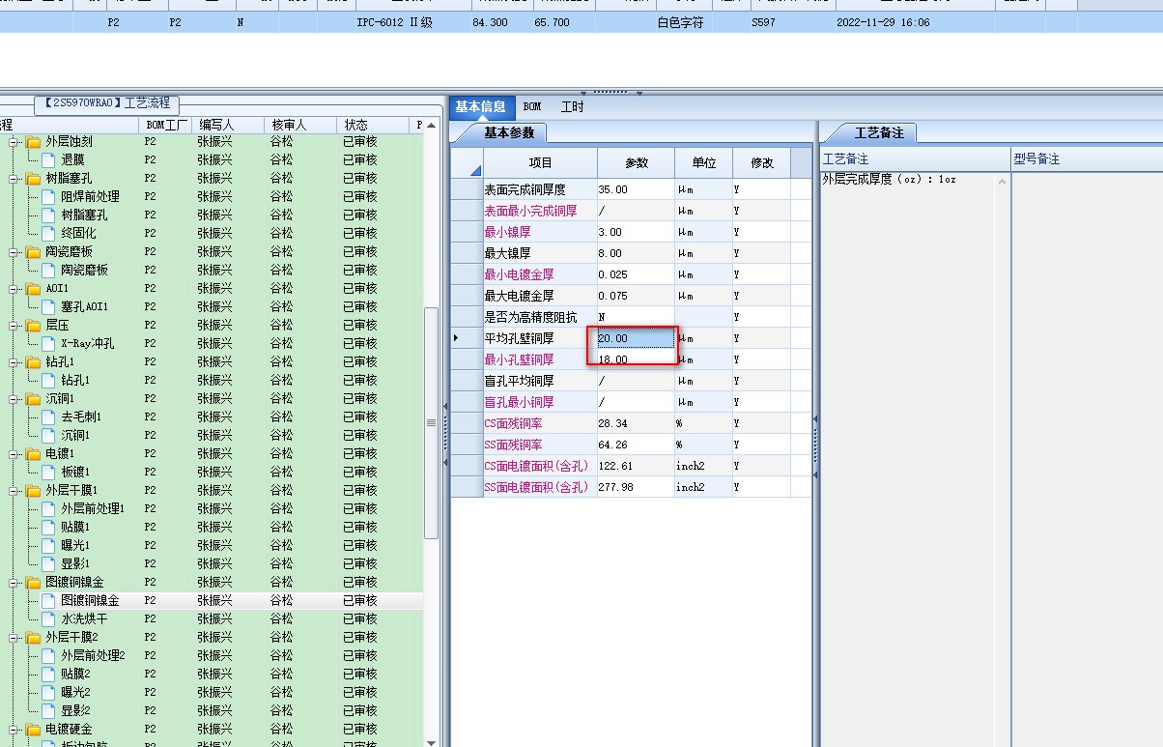Viewport: 1163px width, 747px height.
Task: Collapse the 外层蚀刻 folder node
Action: point(14,142)
